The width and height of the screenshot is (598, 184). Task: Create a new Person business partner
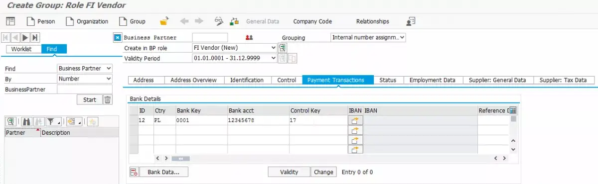(40, 21)
